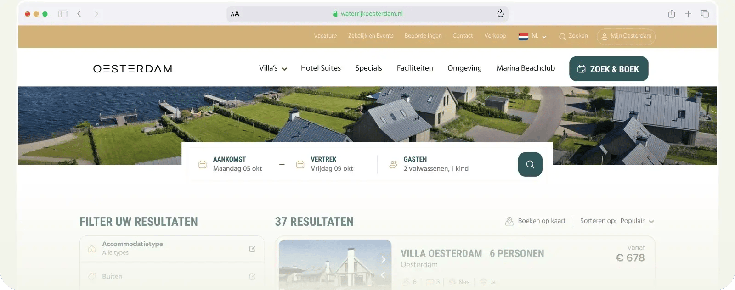
Task: Open the Contact link
Action: pyautogui.click(x=463, y=36)
